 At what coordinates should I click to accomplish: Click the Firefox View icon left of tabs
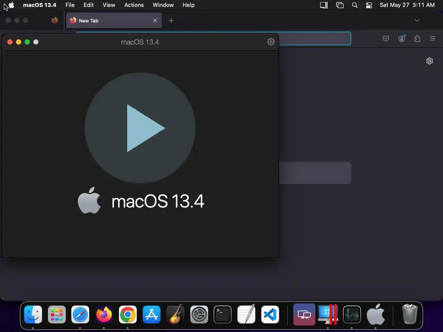point(55,20)
